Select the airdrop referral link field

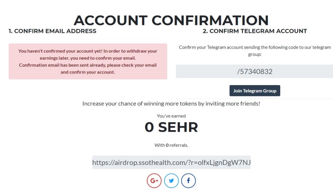pyautogui.click(x=171, y=162)
